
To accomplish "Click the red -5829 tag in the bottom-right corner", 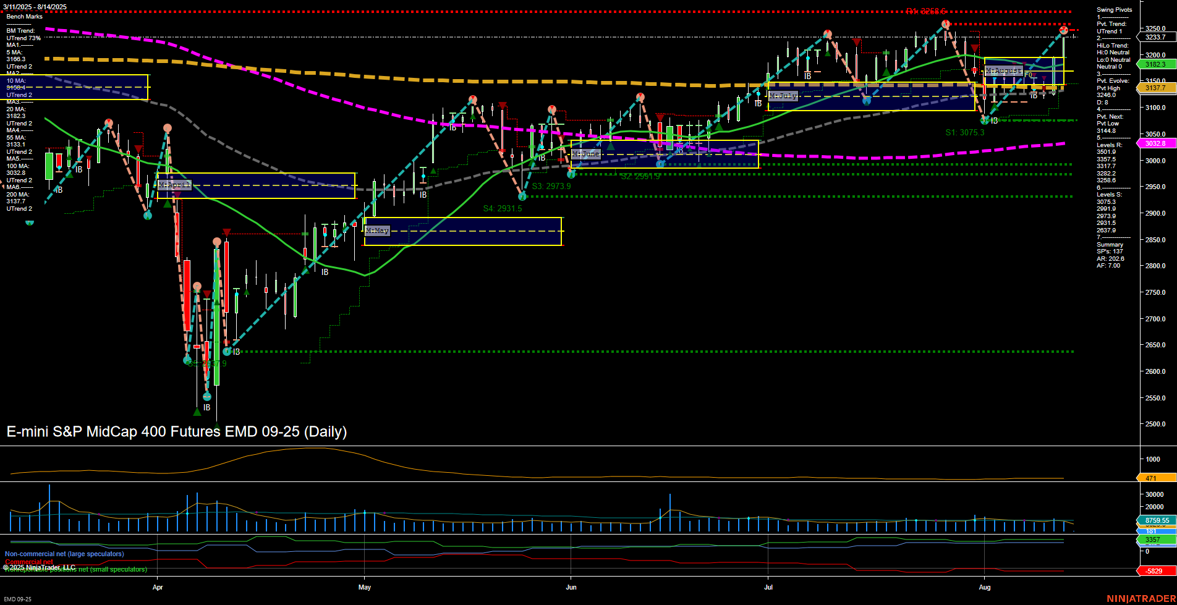I will (x=1154, y=570).
